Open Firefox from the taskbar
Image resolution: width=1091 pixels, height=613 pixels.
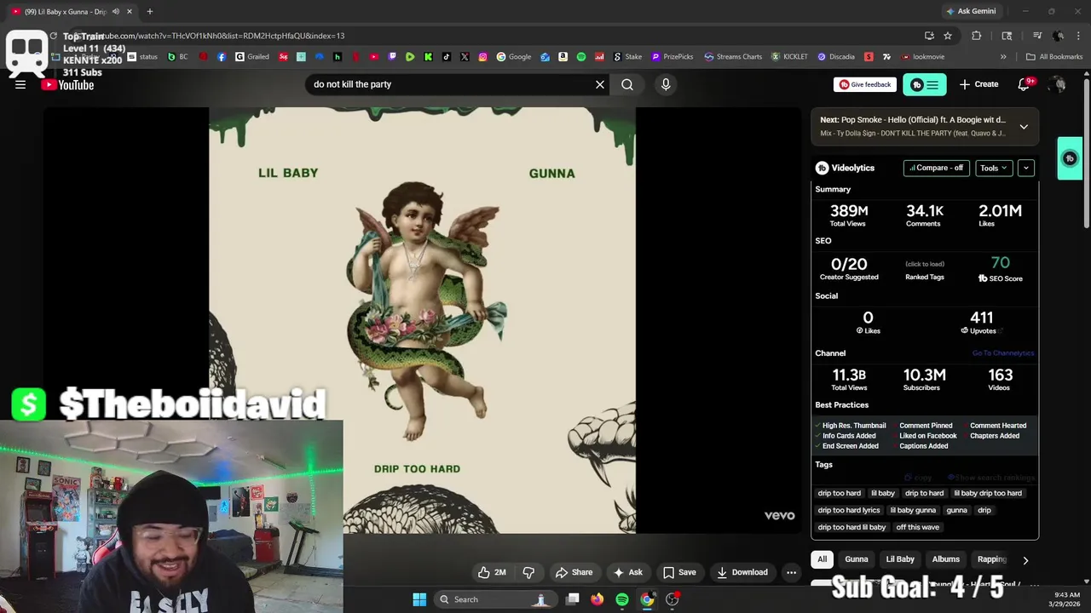tap(597, 599)
